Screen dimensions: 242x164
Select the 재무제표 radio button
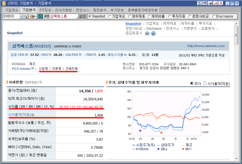click(130, 16)
